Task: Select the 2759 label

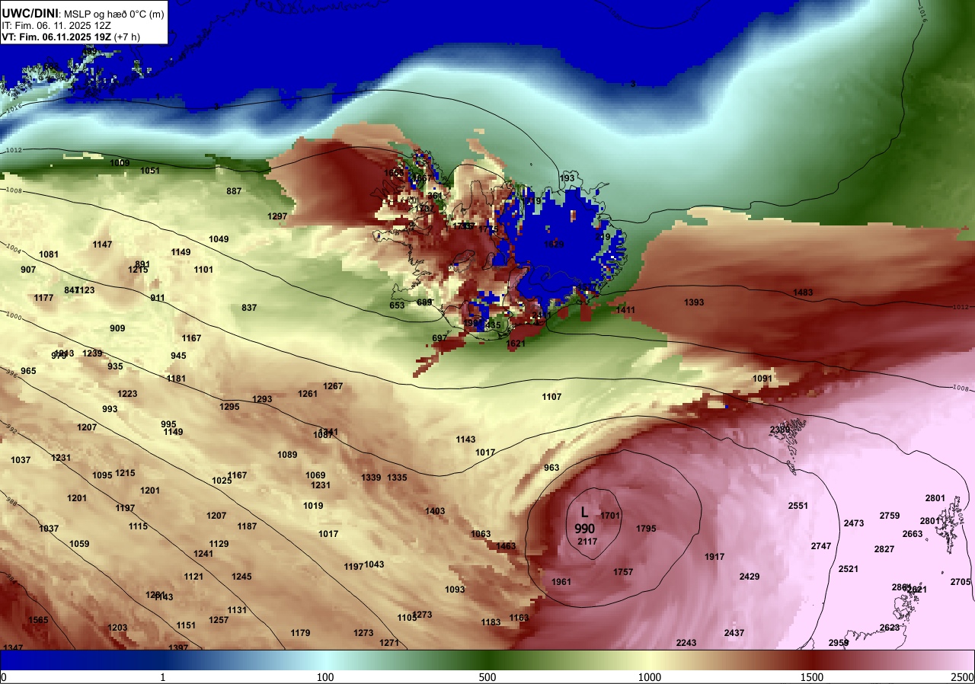Action: coord(890,516)
